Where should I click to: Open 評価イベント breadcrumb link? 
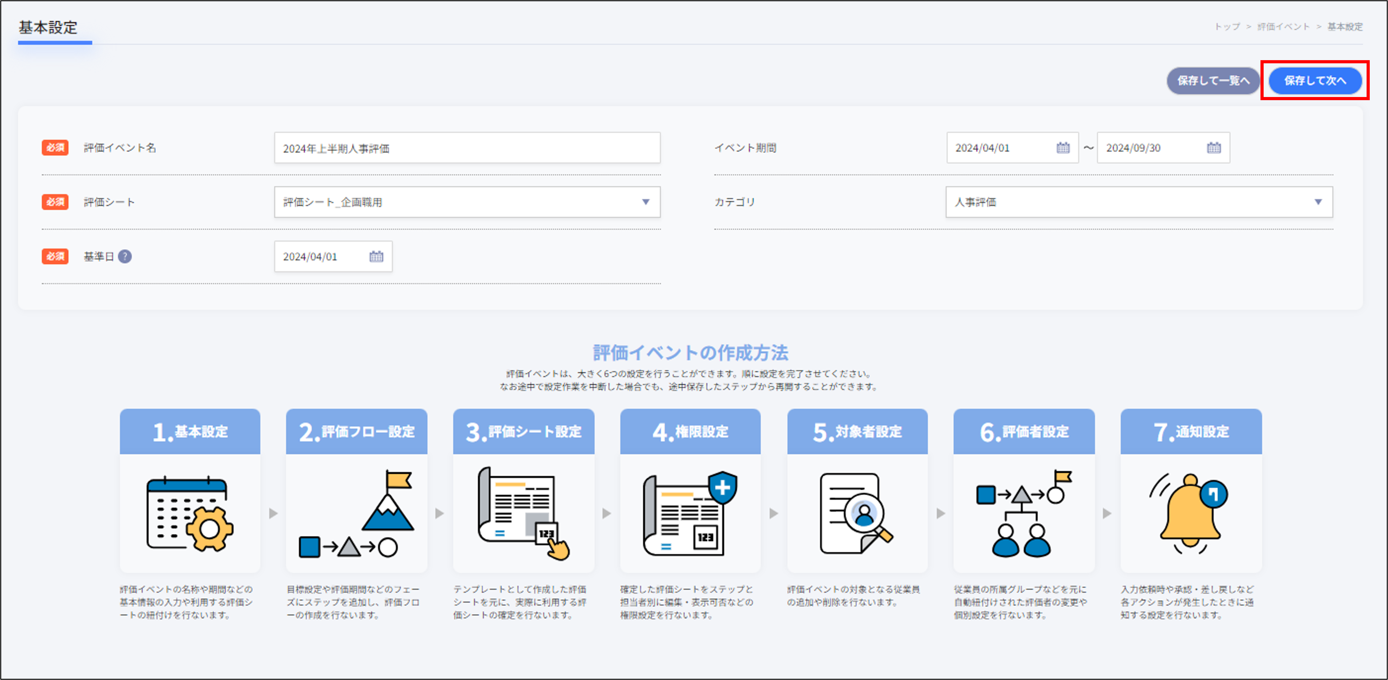pyautogui.click(x=1283, y=26)
